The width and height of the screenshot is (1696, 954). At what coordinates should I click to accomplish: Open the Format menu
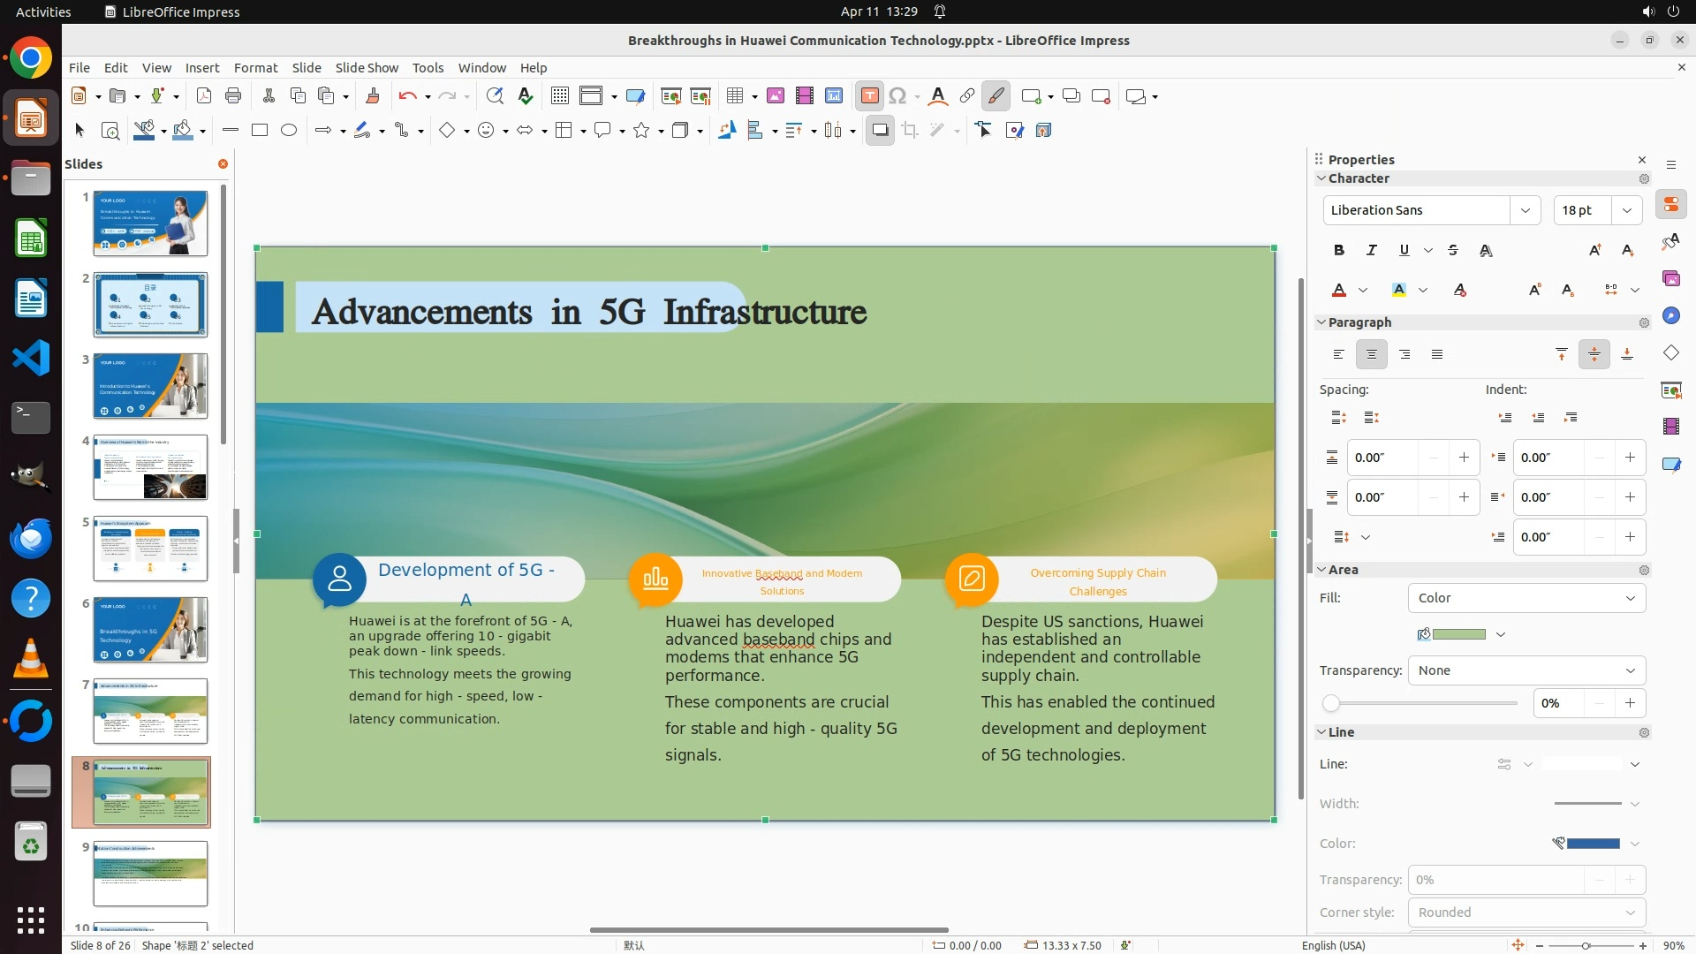coord(255,68)
